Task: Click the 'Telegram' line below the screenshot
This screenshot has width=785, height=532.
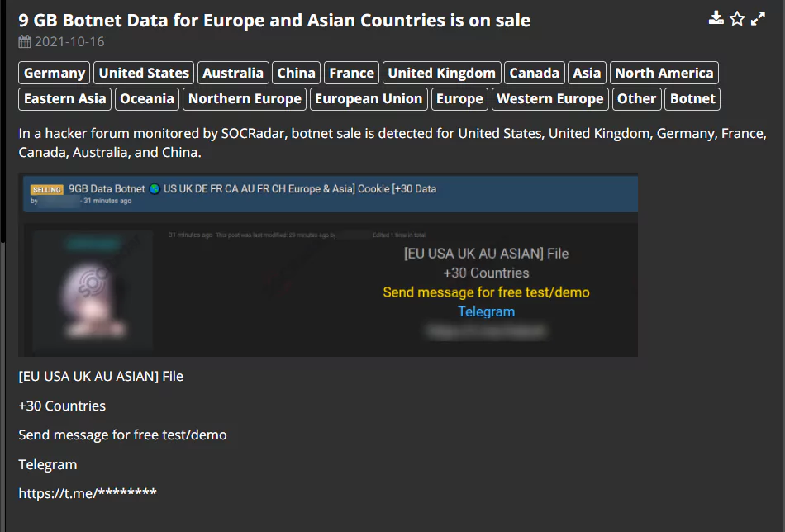Action: coord(48,465)
